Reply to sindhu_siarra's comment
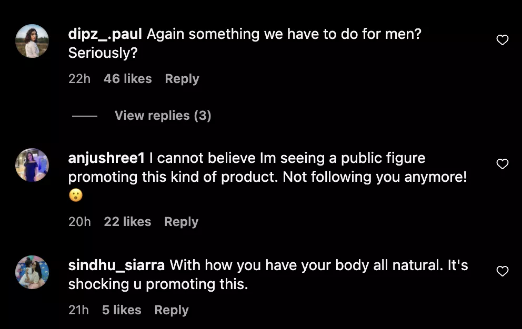The width and height of the screenshot is (522, 329). point(171,310)
